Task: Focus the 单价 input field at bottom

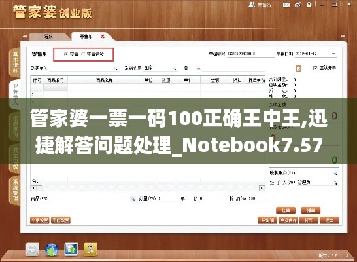Action: (x=213, y=199)
